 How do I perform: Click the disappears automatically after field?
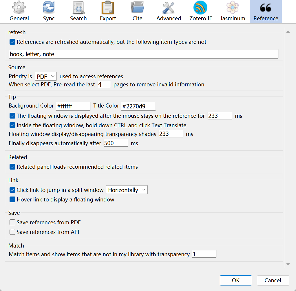click(116, 143)
